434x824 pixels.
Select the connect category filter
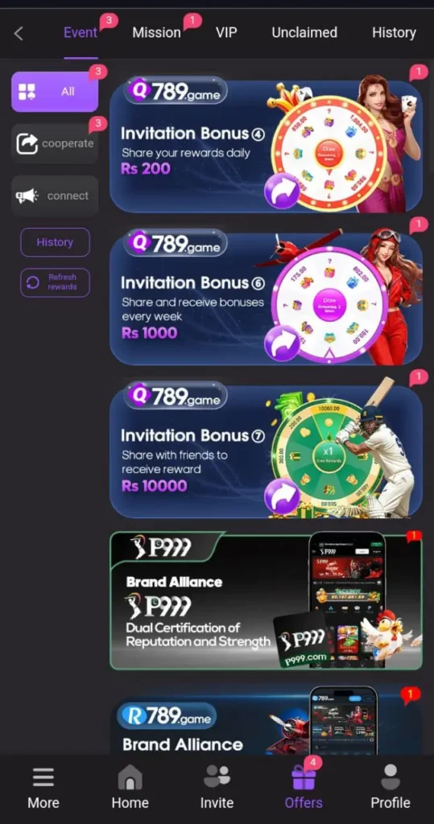(x=55, y=196)
